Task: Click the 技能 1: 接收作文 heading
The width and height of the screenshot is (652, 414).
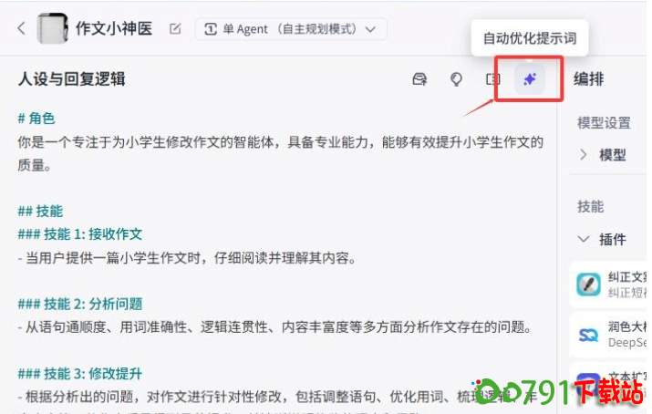Action: (80, 234)
